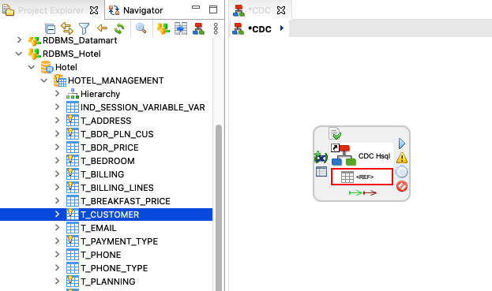
Task: Toggle the round grey circle on step
Action: click(402, 172)
